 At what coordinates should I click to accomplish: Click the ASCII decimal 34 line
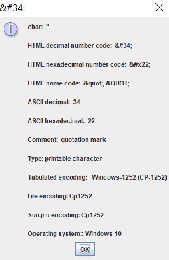(x=54, y=102)
